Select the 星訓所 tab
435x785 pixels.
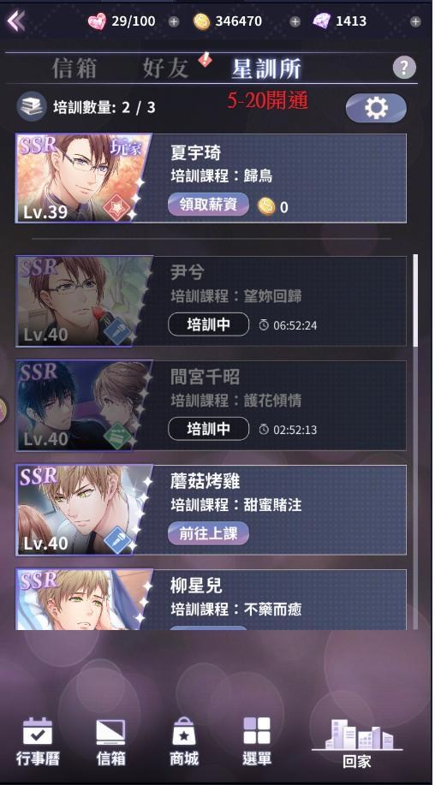click(266, 68)
